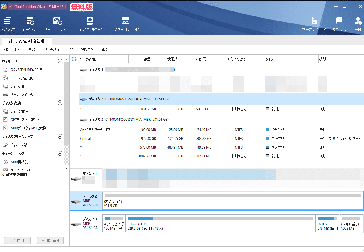Open the ビュー menu
This screenshot has width=364, height=252.
tap(19, 50)
